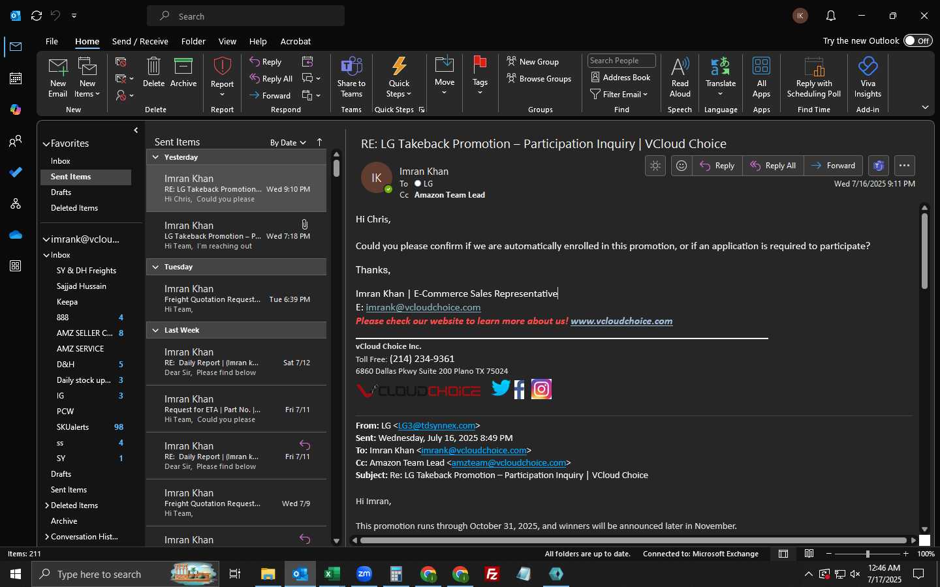
Task: Open Zoom from the taskbar
Action: coord(364,574)
